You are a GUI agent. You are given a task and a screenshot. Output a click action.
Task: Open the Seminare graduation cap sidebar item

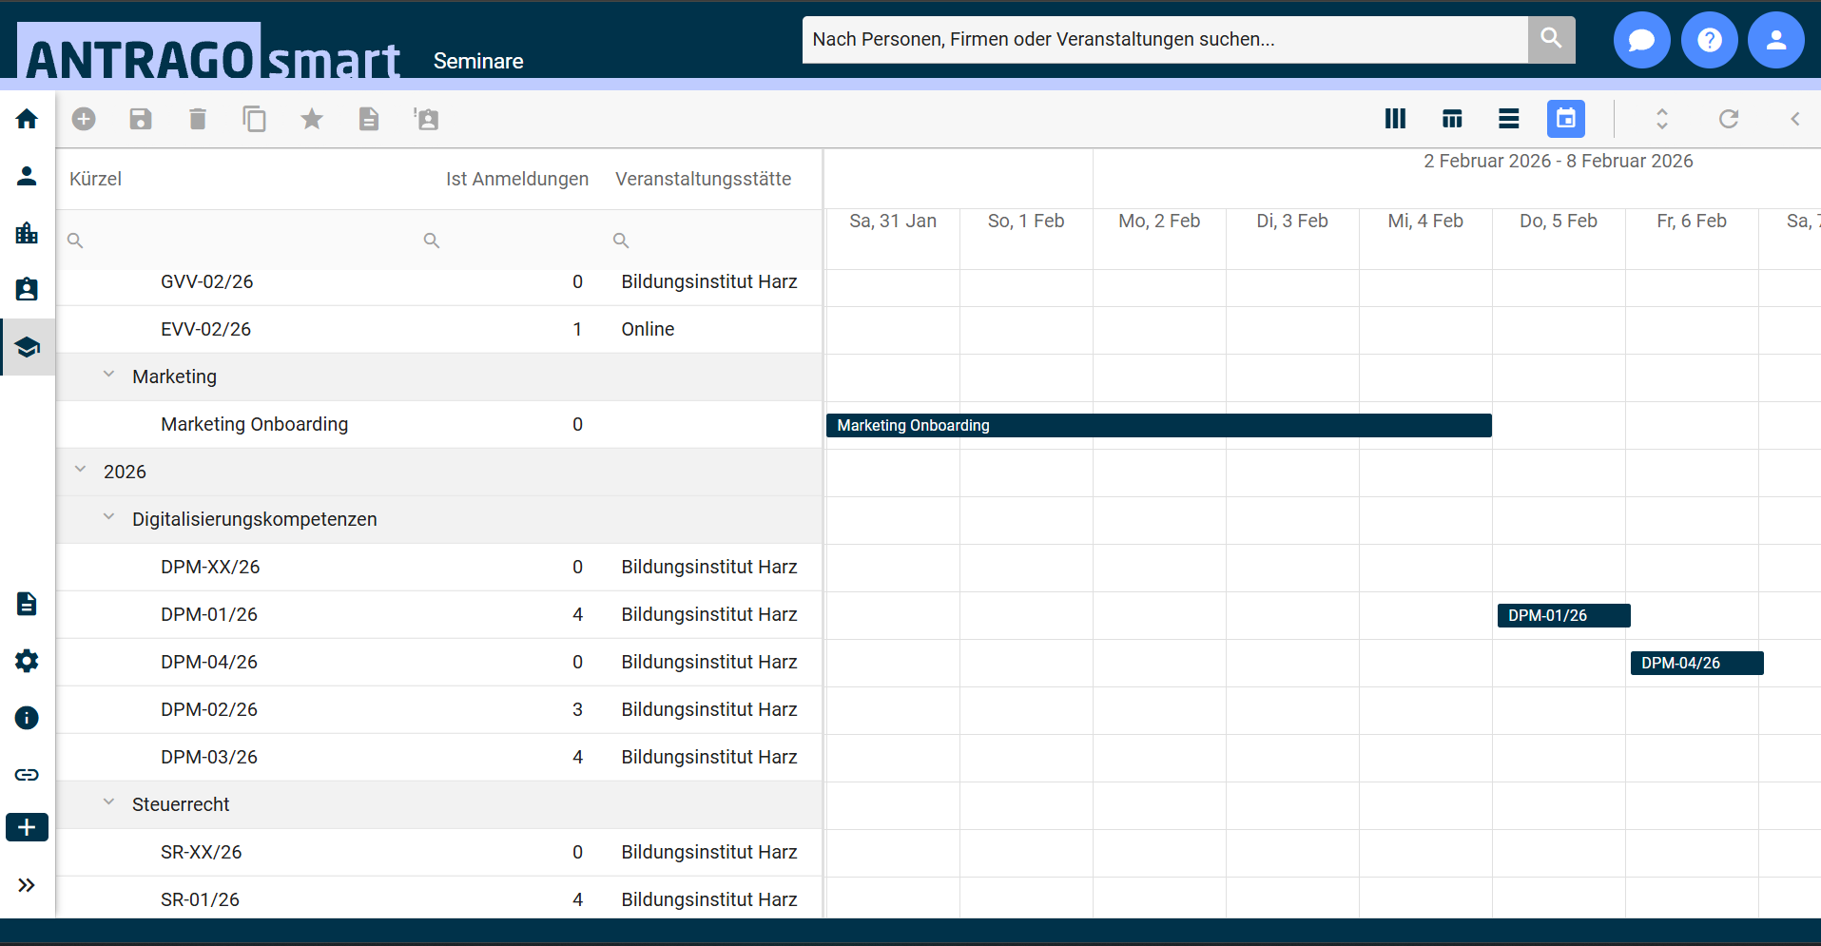[x=27, y=347]
